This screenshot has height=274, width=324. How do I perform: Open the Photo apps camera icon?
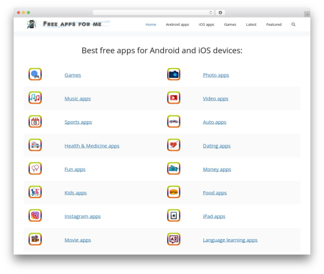click(174, 74)
